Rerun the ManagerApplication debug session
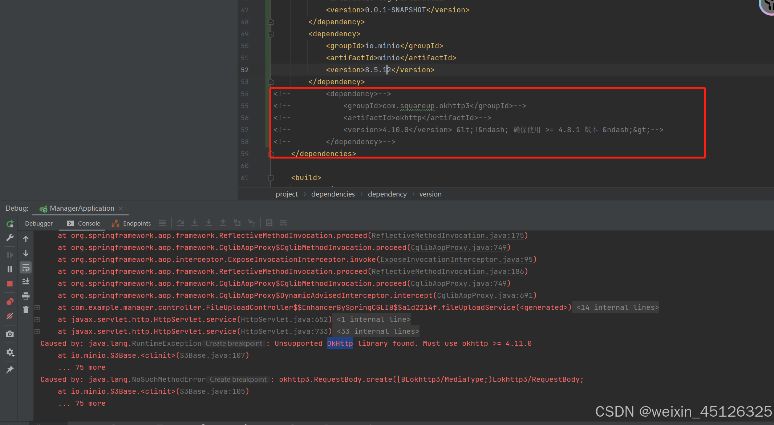 pyautogui.click(x=10, y=223)
